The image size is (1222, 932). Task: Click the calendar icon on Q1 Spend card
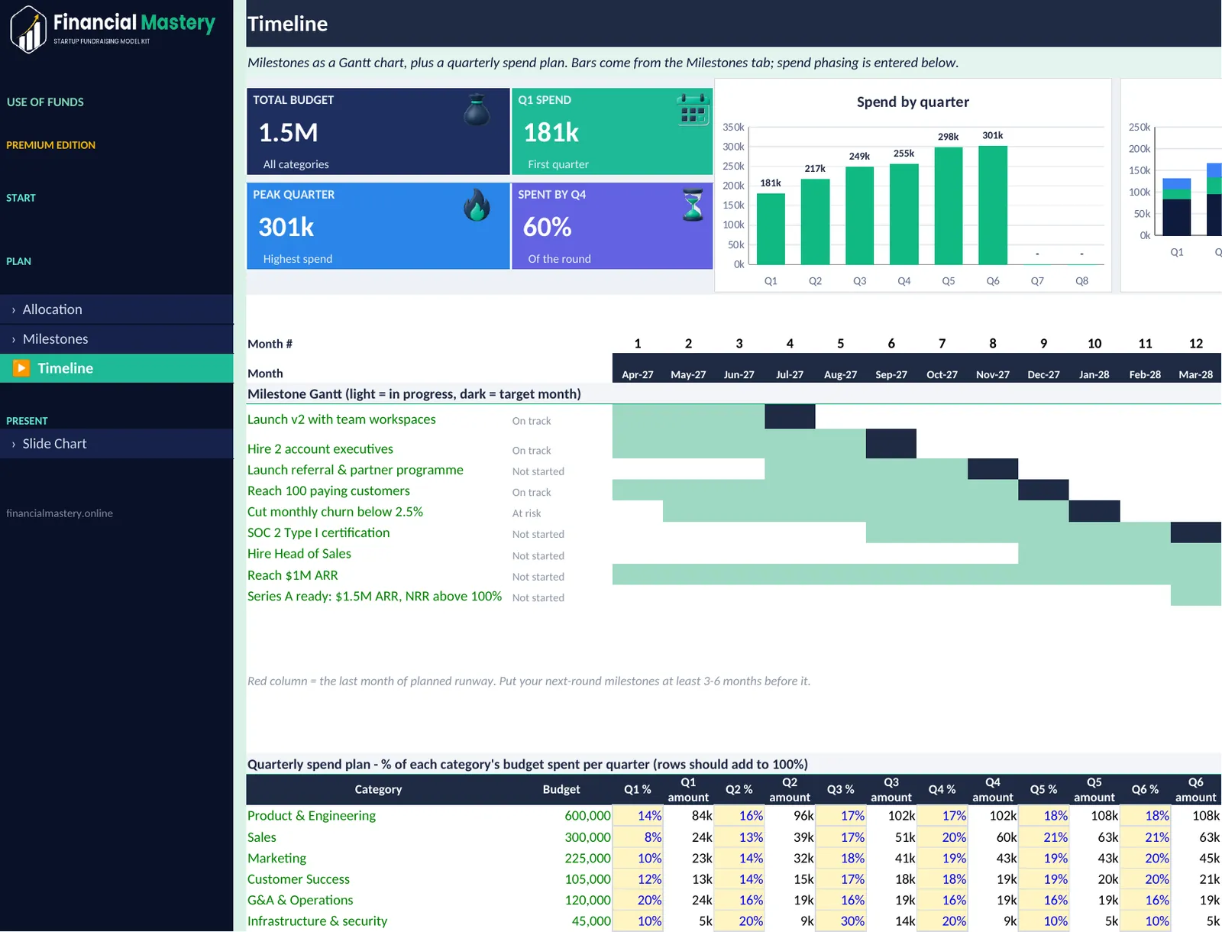pyautogui.click(x=693, y=109)
